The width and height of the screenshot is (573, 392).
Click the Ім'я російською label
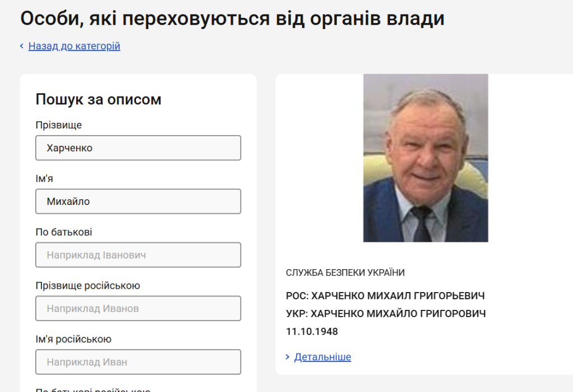pos(73,340)
